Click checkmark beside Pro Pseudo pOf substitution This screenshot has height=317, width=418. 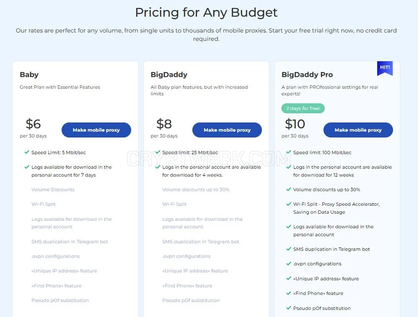pos(288,308)
